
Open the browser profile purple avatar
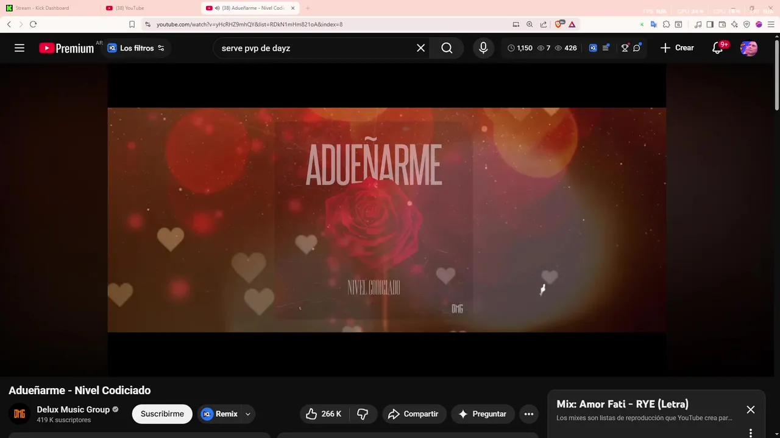tap(759, 24)
